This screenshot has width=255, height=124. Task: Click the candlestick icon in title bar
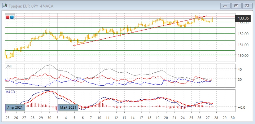4,6
